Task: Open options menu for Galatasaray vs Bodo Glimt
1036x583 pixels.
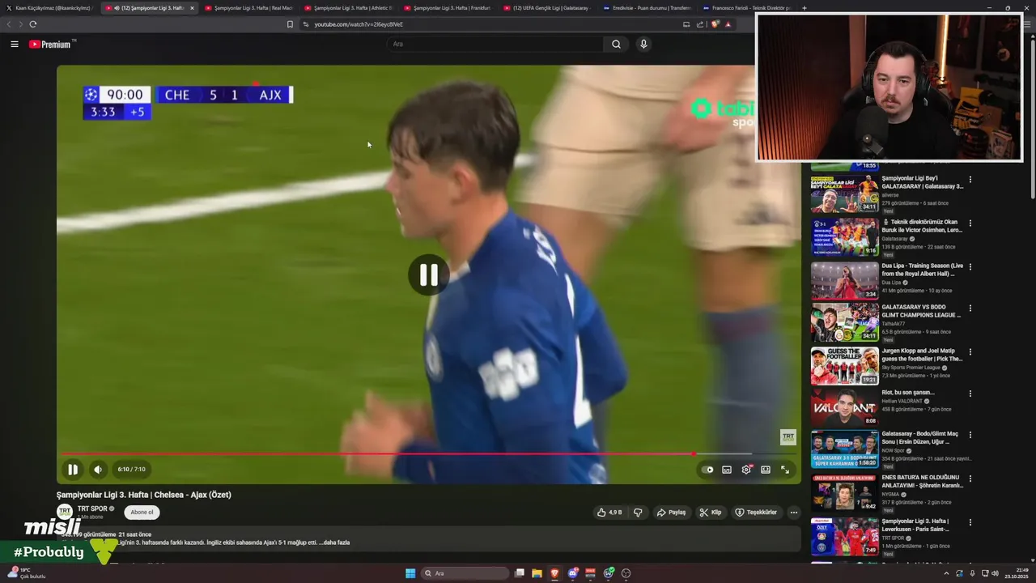Action: pos(970,309)
